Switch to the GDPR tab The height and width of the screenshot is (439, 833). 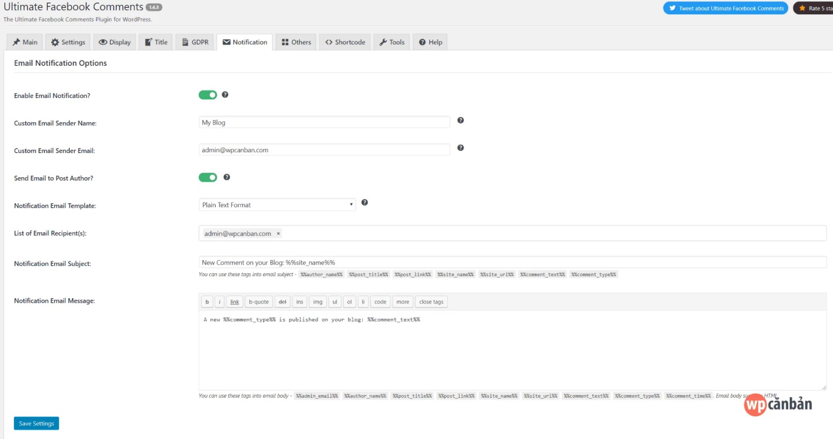point(195,42)
